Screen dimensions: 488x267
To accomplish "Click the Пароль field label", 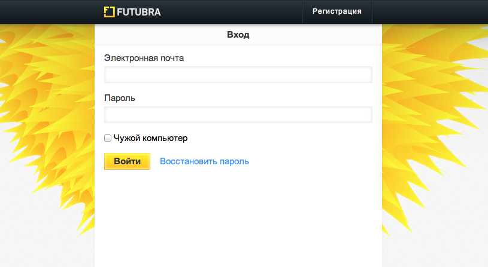I will click(x=120, y=98).
